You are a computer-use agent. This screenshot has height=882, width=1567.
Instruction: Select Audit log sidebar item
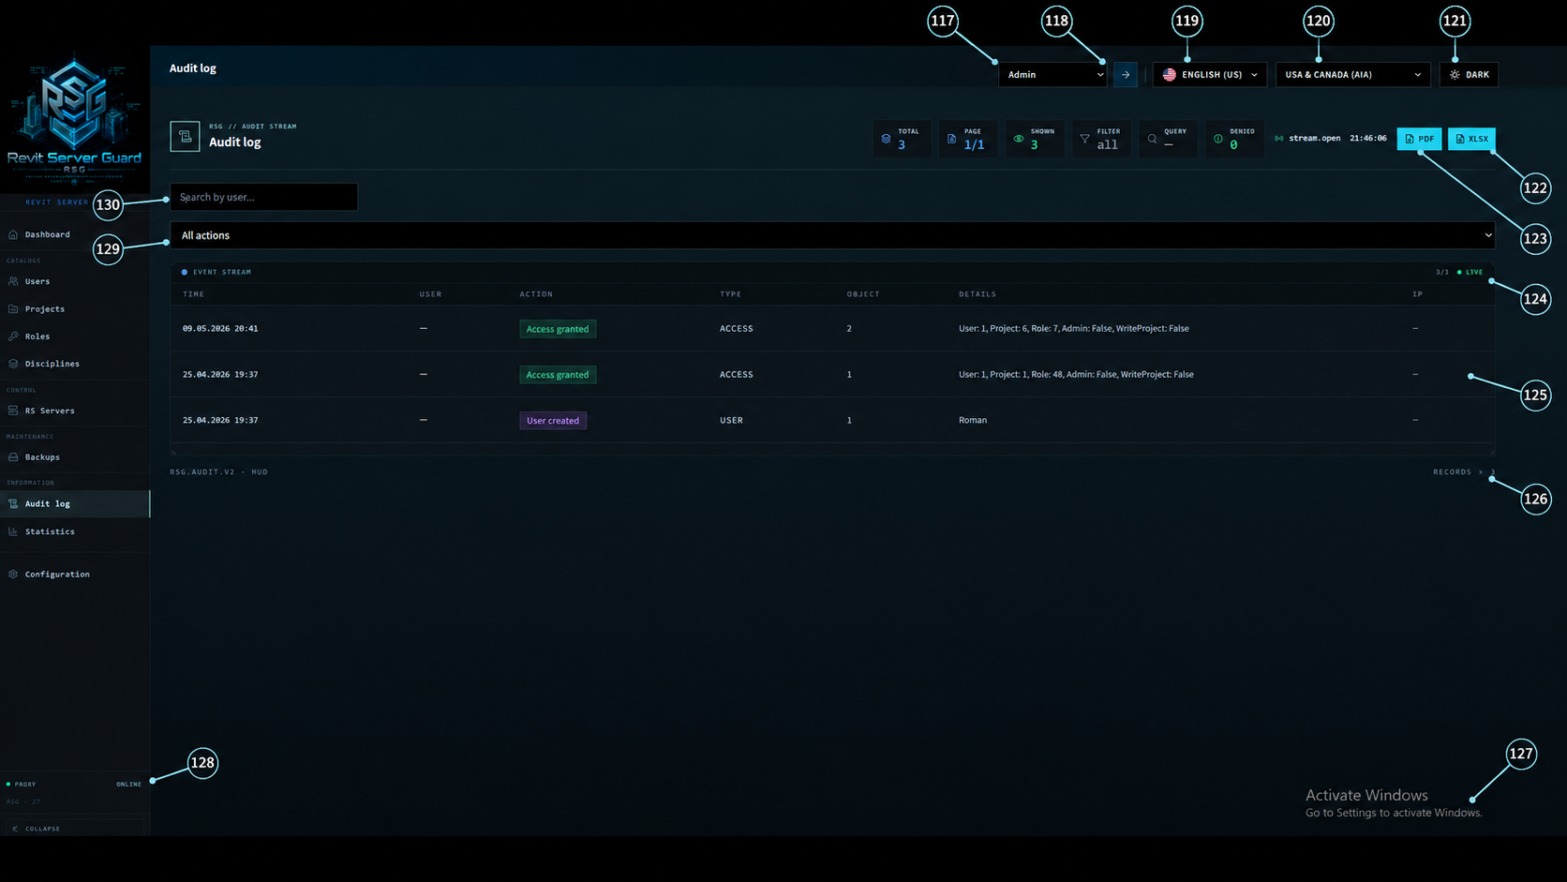pyautogui.click(x=74, y=503)
